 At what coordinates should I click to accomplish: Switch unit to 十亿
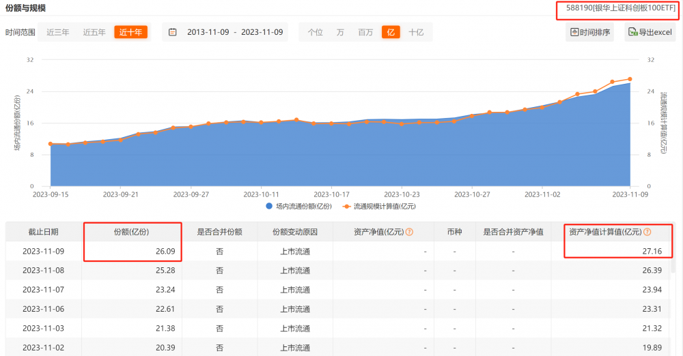coord(416,32)
